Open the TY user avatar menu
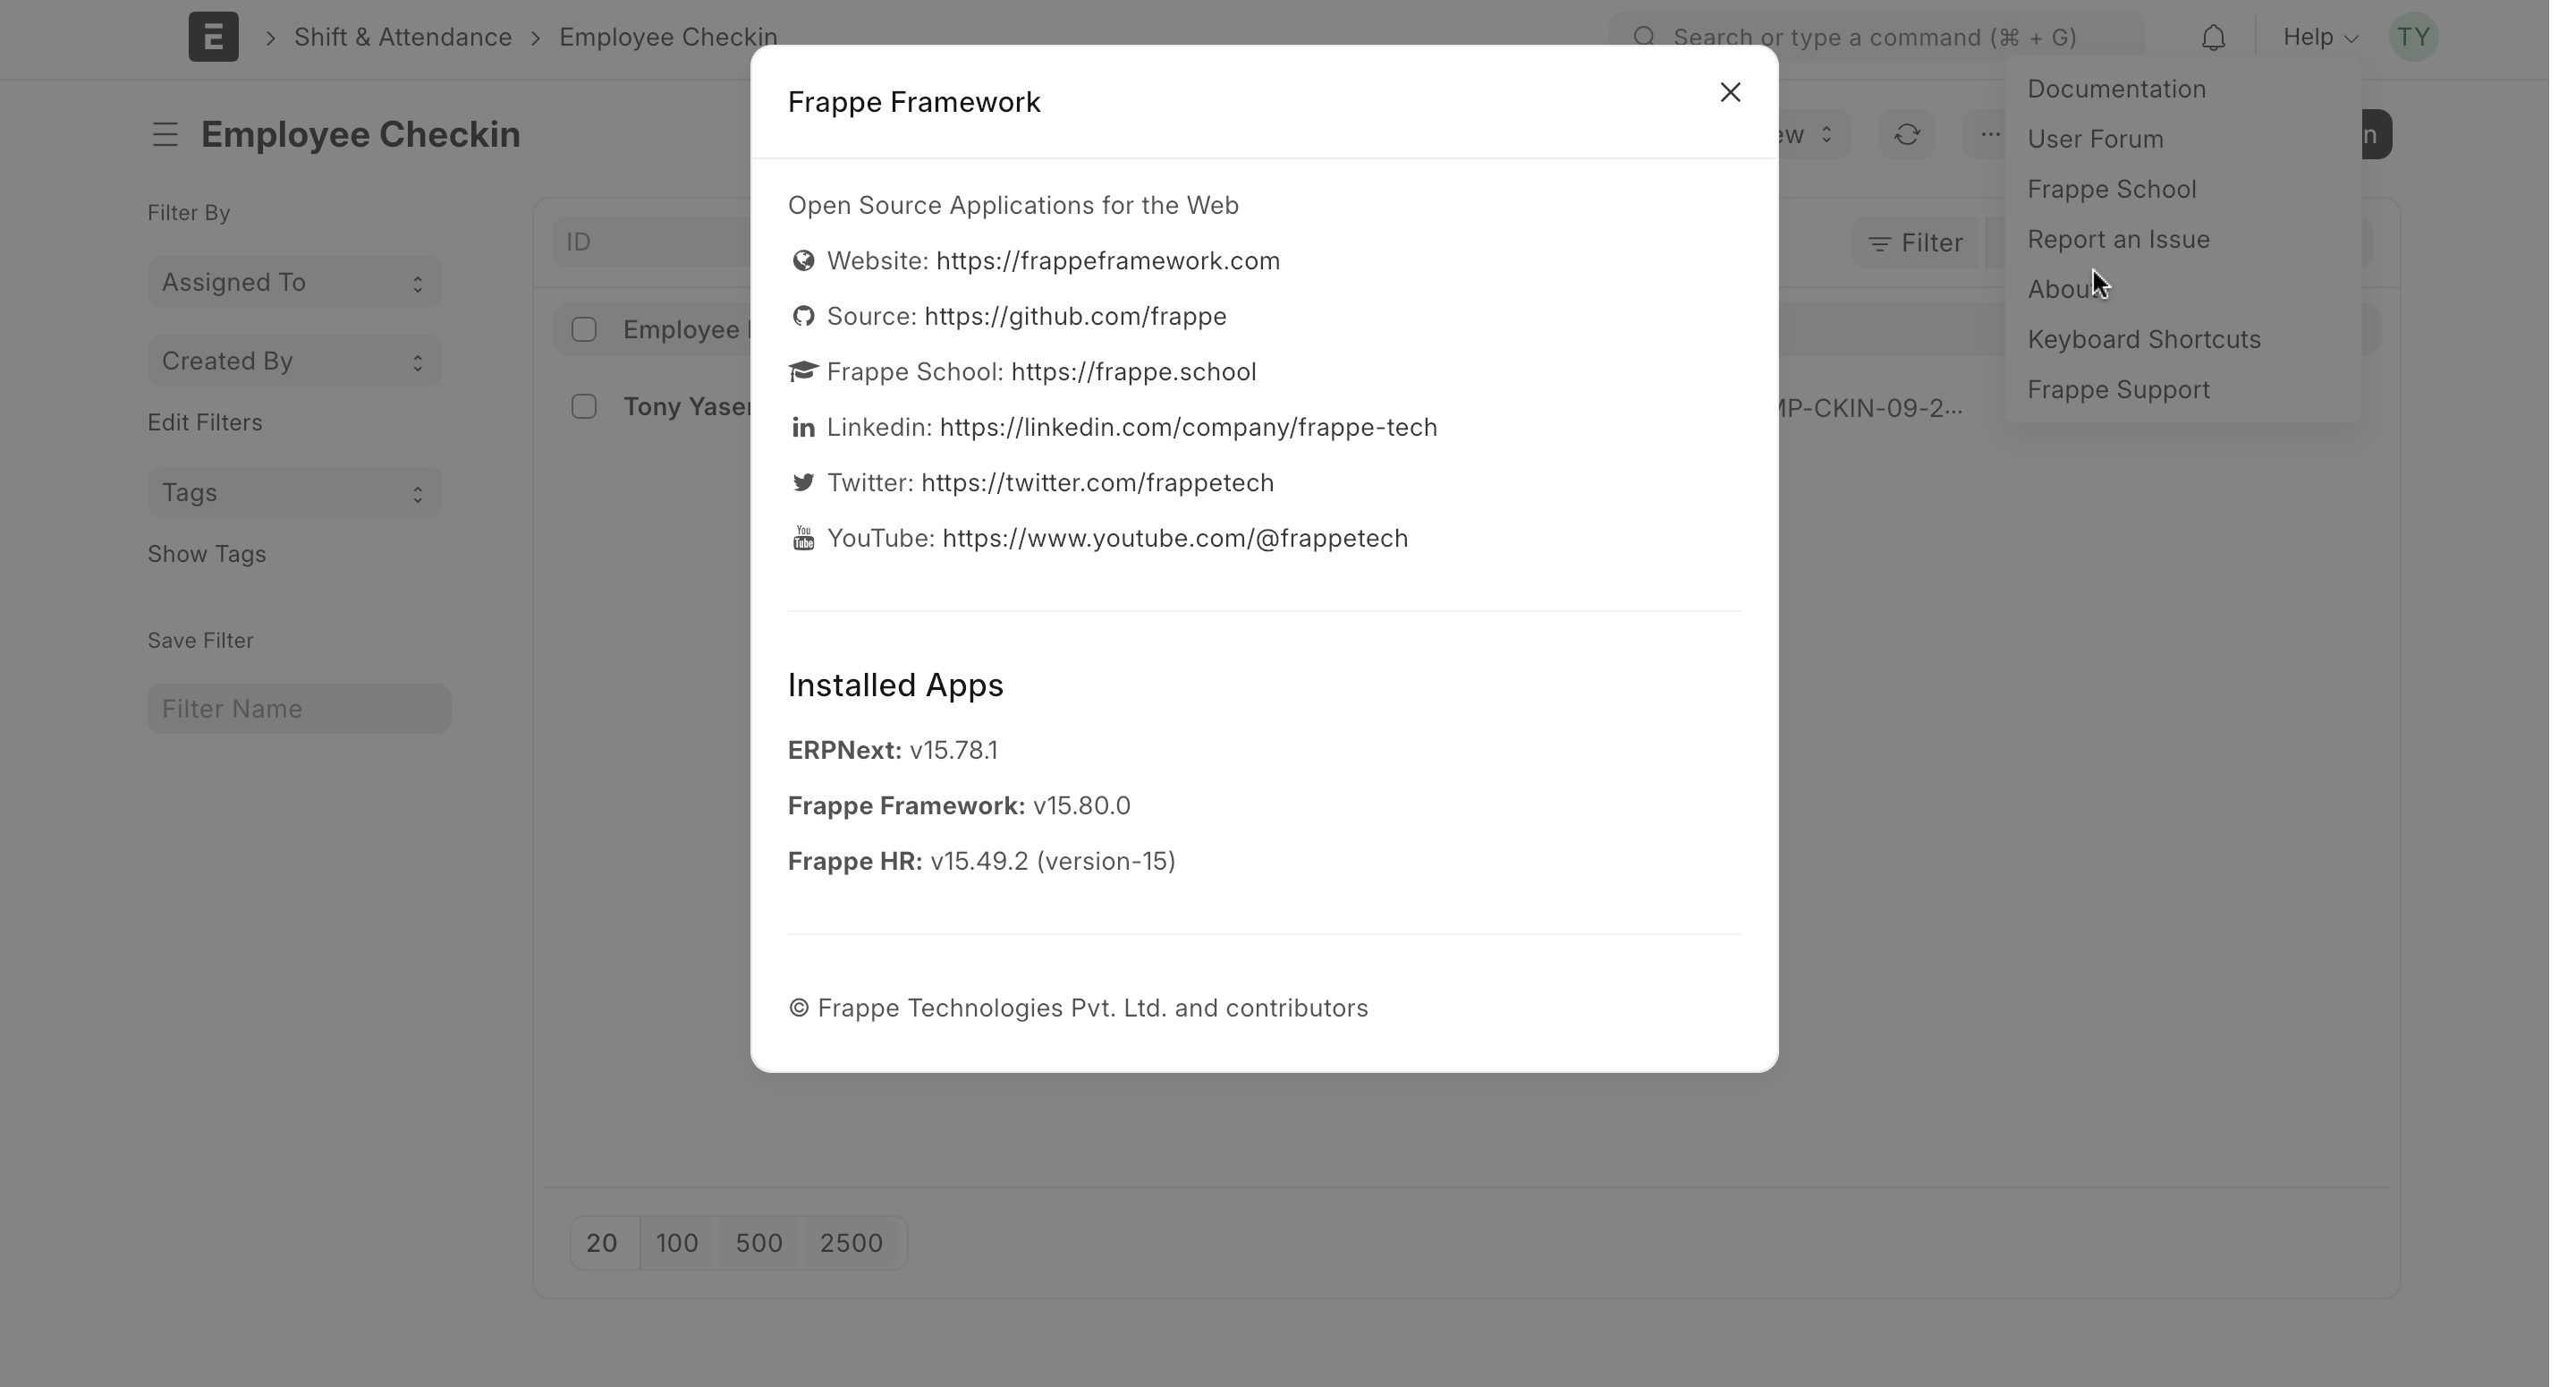 pos(2413,37)
